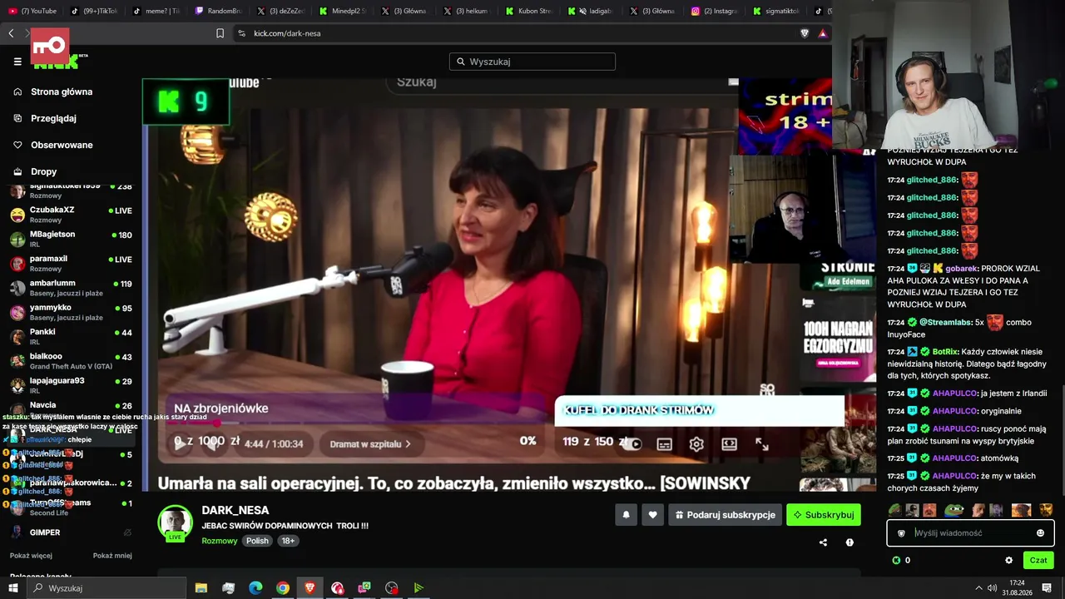This screenshot has height=599, width=1065.
Task: Open paramaxil channel in sidebar
Action: coord(71,263)
